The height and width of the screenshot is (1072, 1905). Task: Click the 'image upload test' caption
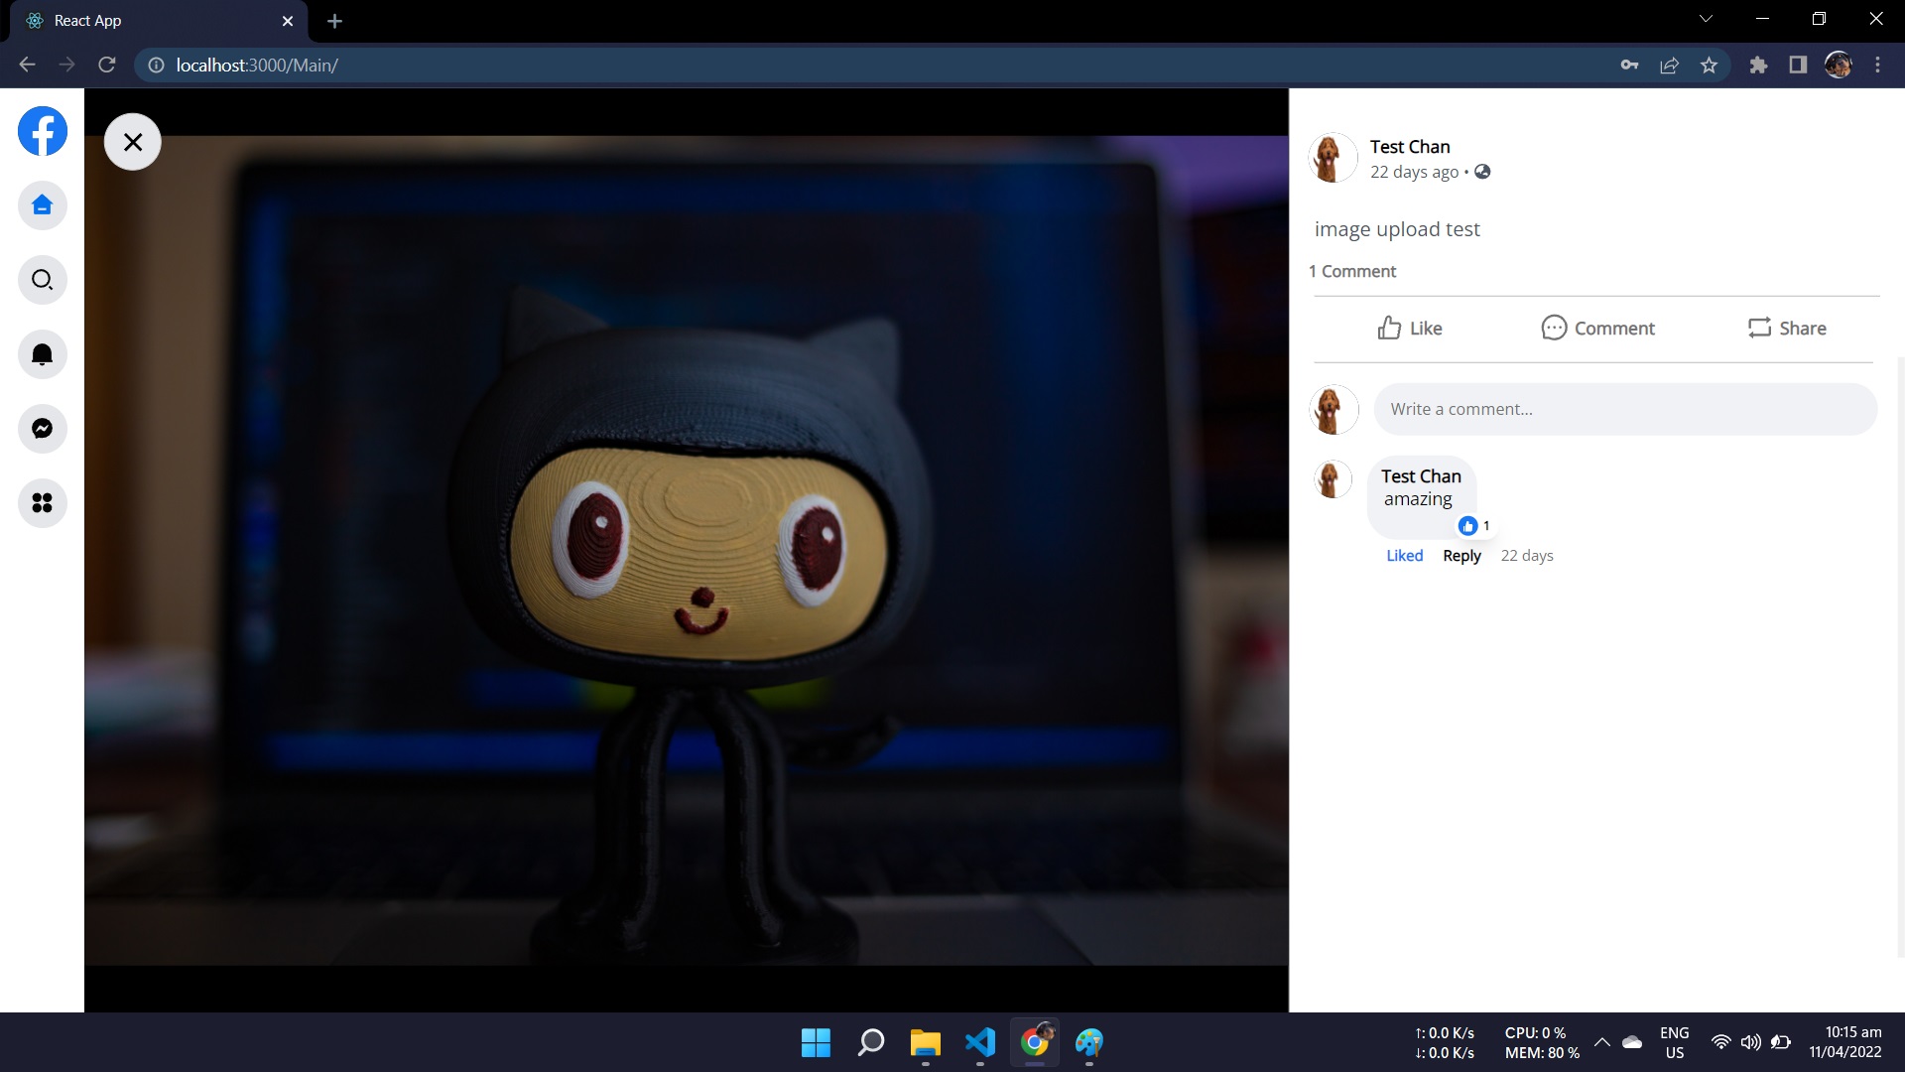coord(1397,229)
